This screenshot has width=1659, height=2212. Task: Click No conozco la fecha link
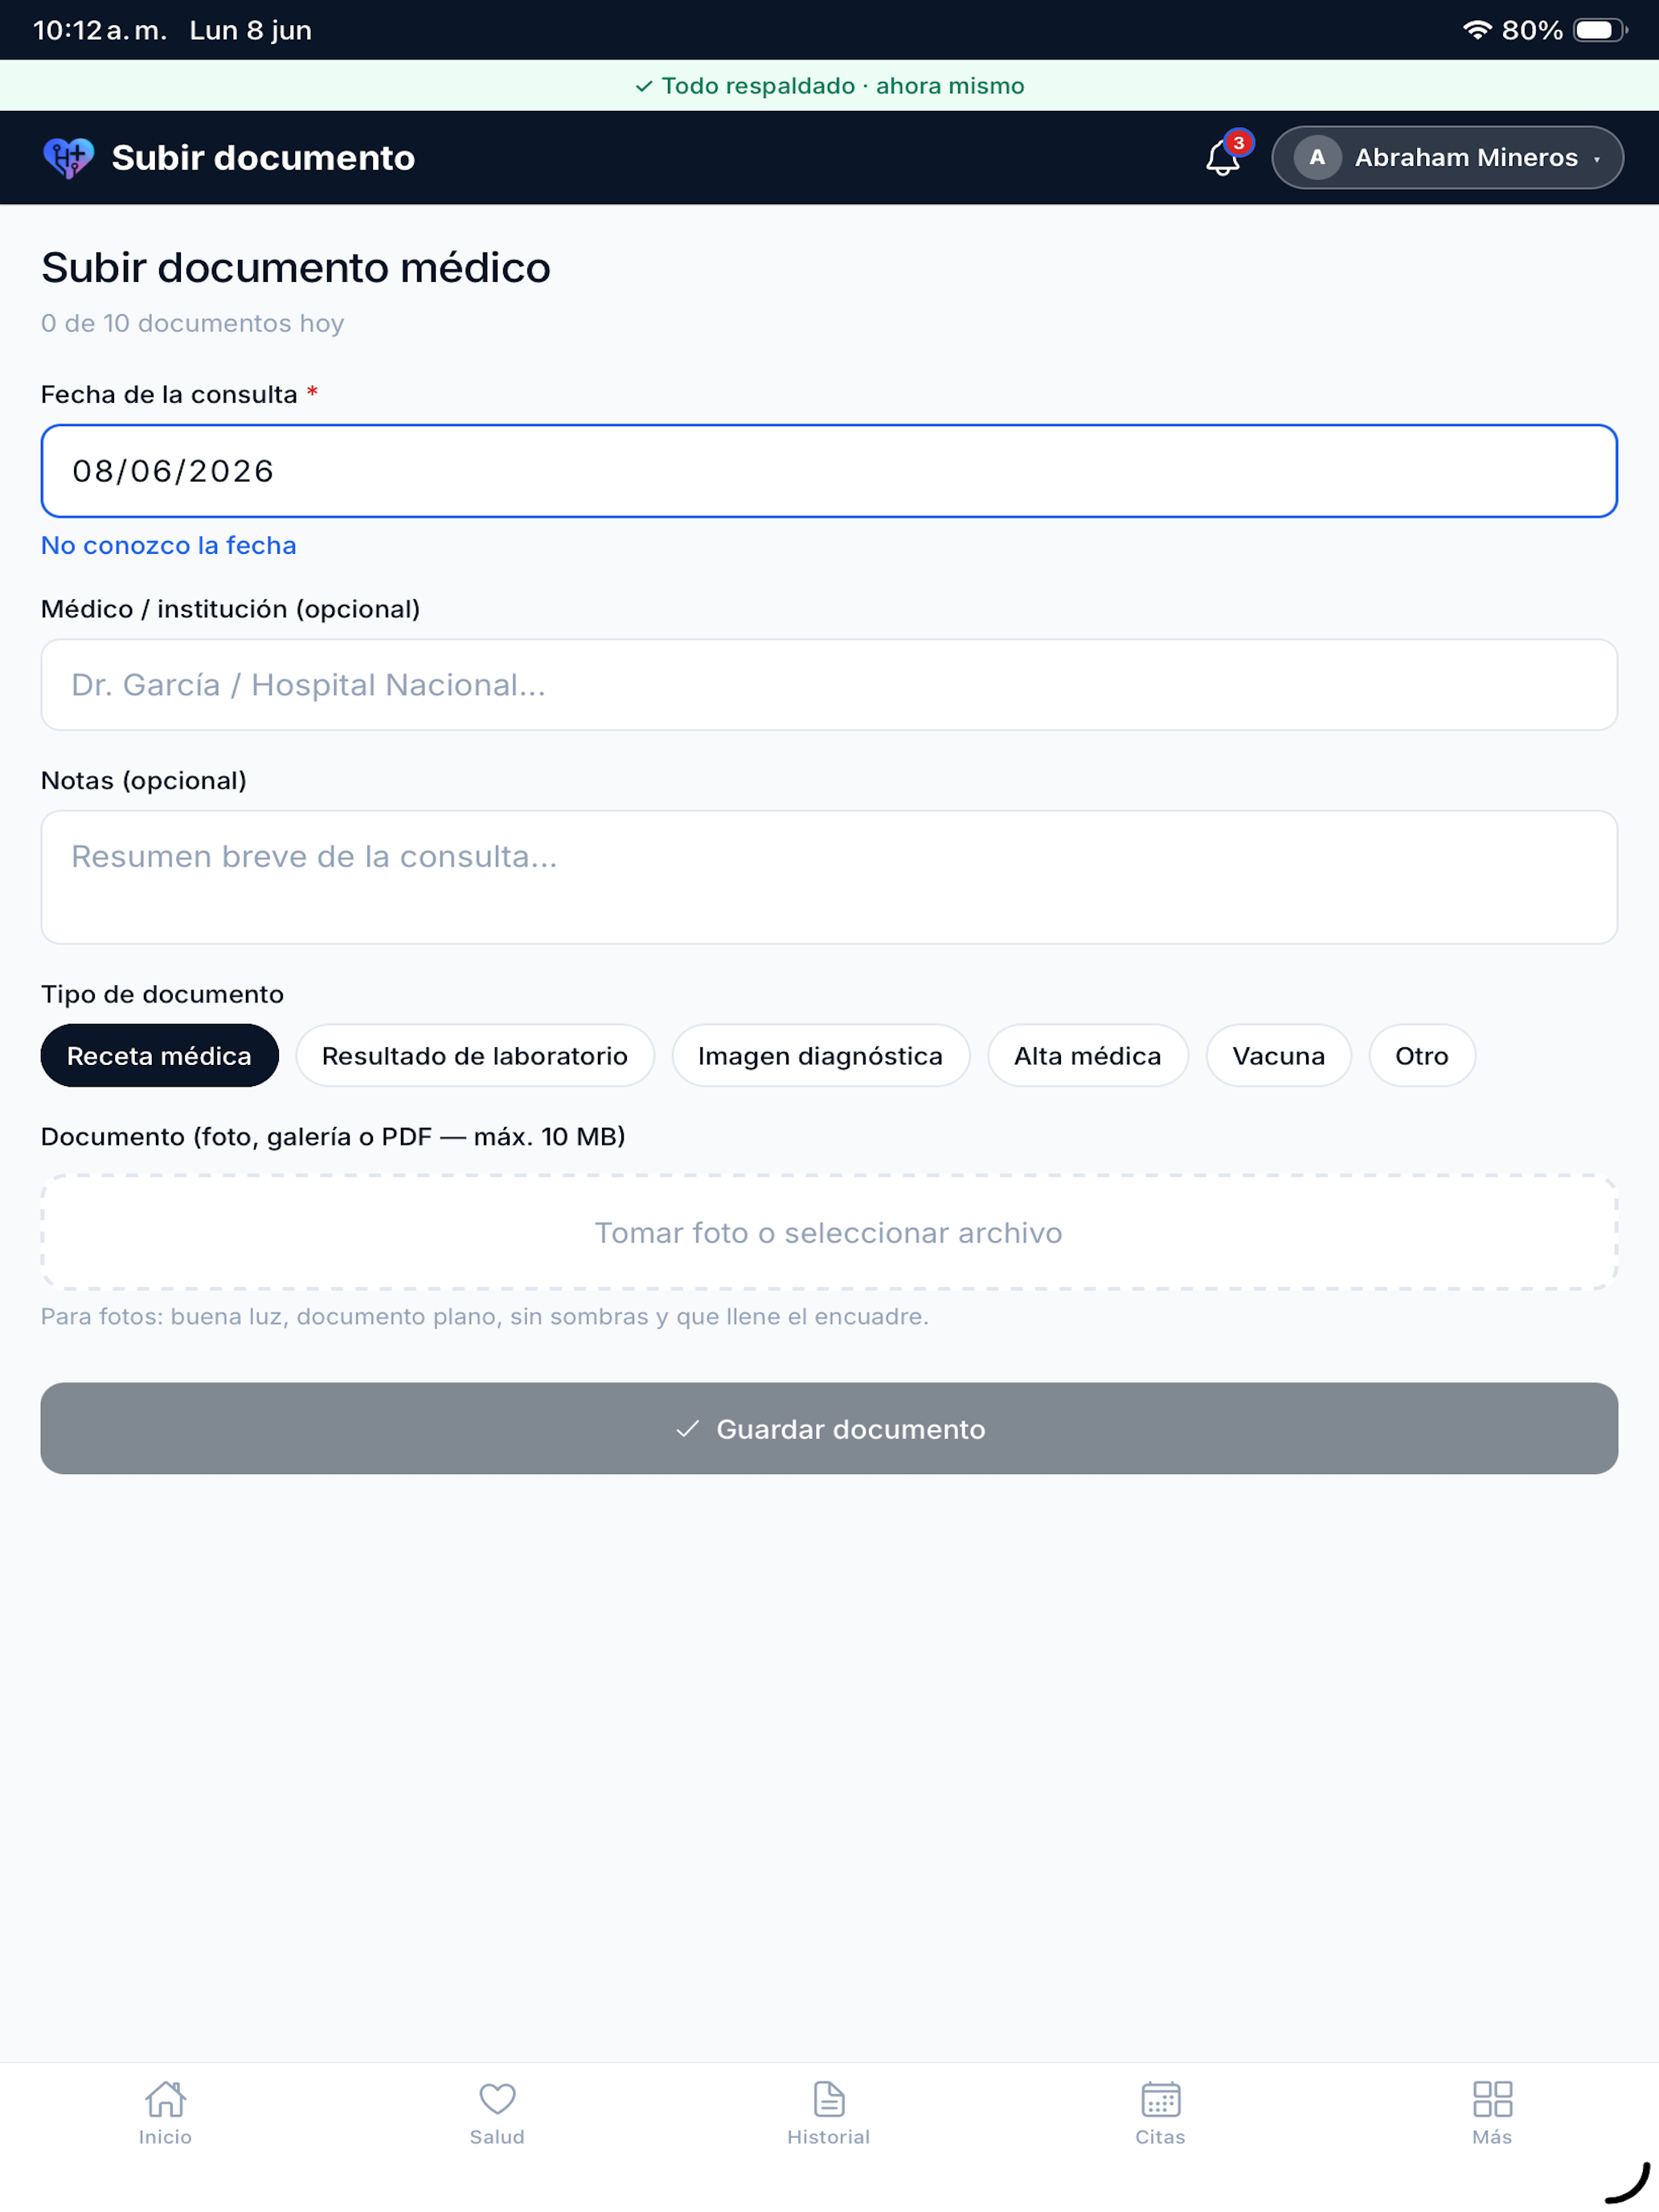169,545
